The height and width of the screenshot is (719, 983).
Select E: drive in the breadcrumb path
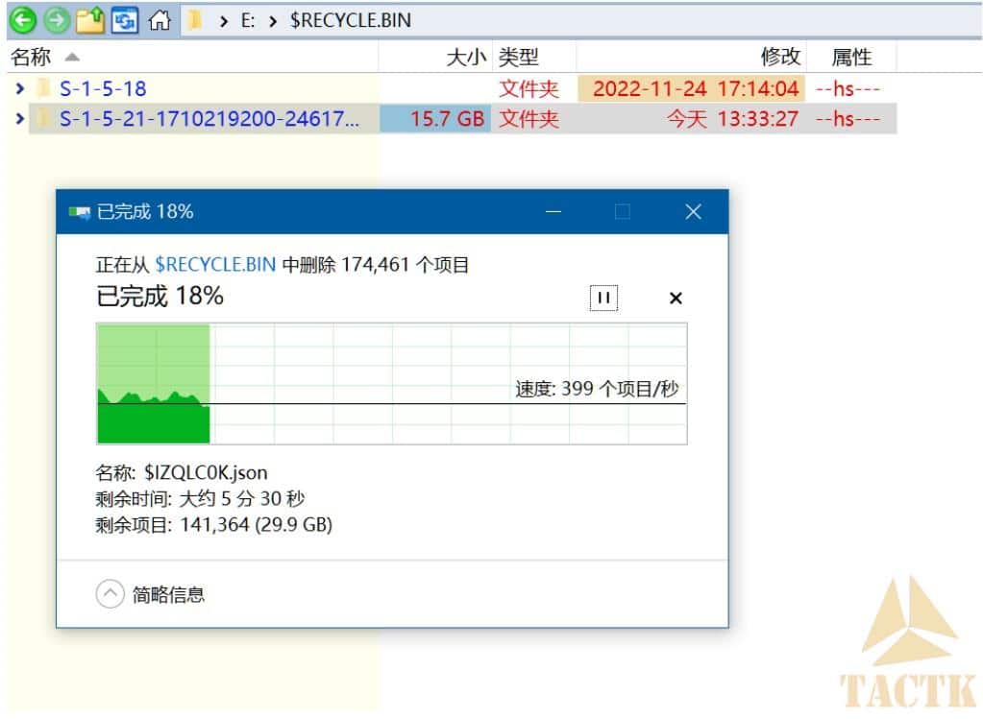248,21
